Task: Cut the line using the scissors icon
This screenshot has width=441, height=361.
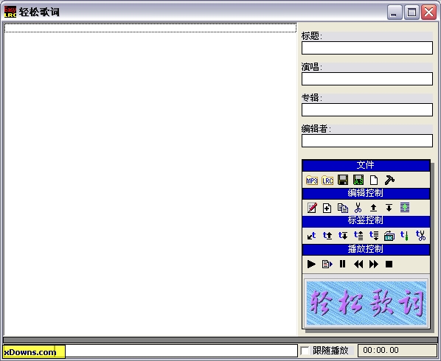Action: pos(358,208)
